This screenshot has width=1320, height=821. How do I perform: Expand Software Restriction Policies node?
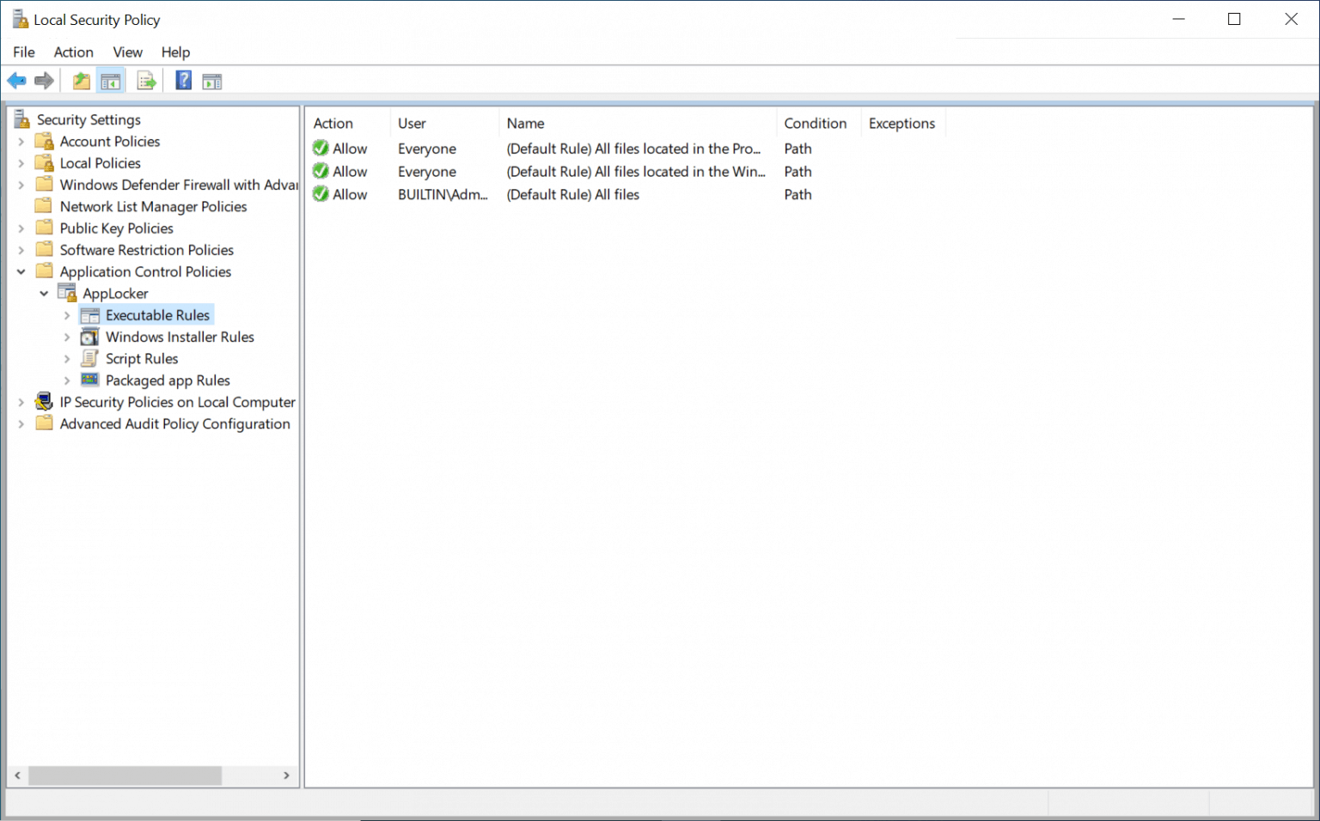[x=21, y=250]
